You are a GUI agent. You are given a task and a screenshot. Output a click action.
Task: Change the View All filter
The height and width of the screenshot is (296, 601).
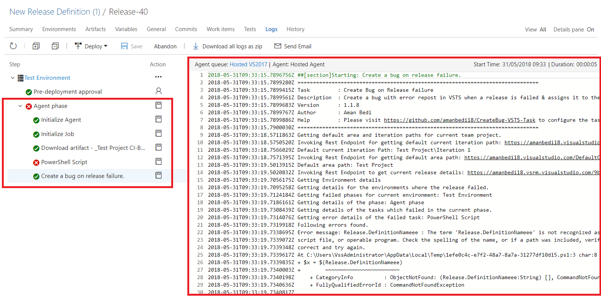click(x=535, y=30)
